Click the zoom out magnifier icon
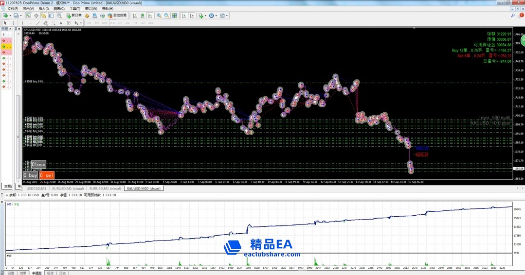 pos(167,16)
